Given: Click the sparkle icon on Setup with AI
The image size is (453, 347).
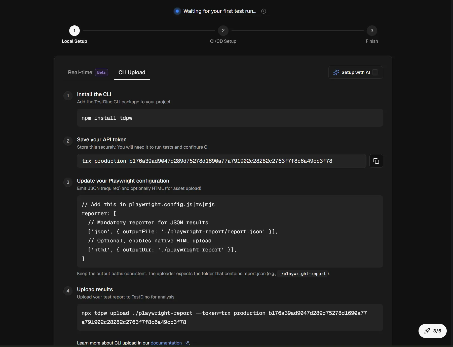Looking at the screenshot, I should click(x=337, y=72).
